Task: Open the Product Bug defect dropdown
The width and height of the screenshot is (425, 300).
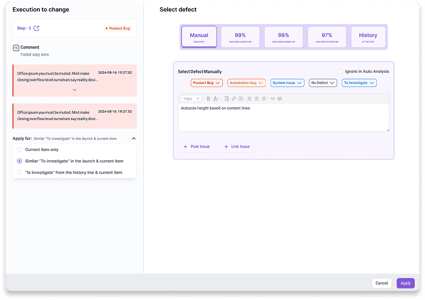Action: click(207, 82)
